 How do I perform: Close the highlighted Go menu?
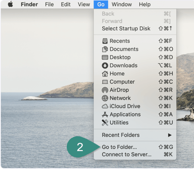[101, 4]
